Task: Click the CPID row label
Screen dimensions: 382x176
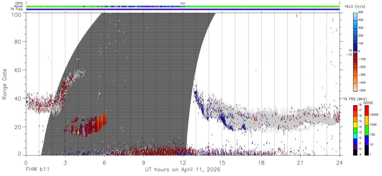Action: (19, 3)
